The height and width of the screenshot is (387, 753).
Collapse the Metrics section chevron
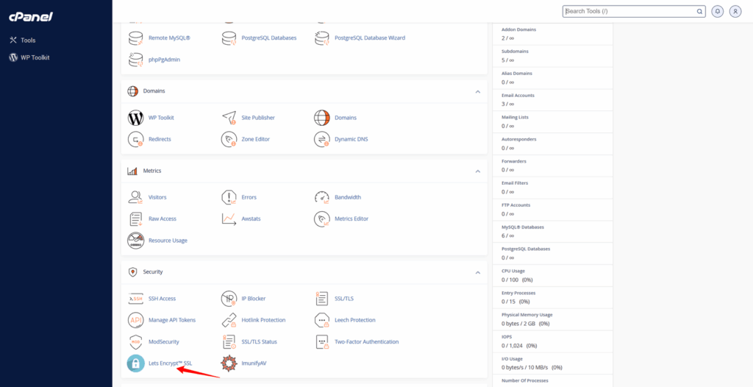tap(477, 171)
